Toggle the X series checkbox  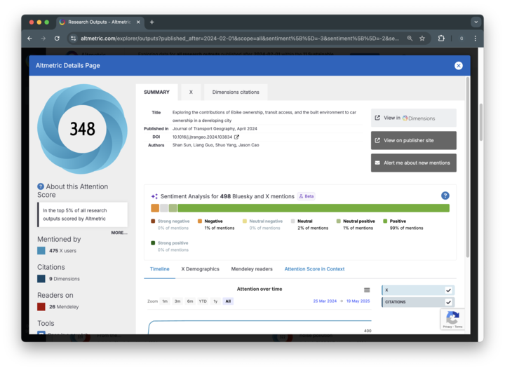point(448,290)
